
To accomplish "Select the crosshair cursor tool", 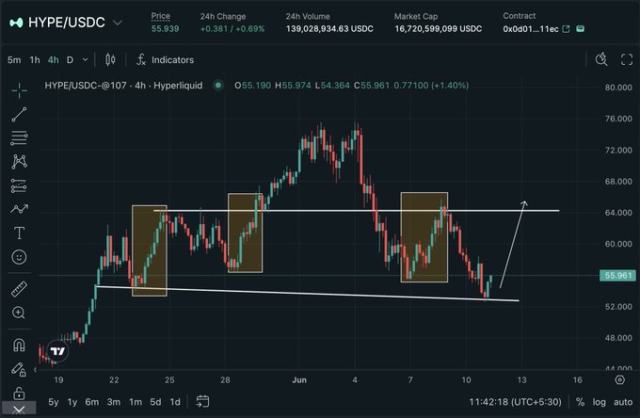I will pos(19,90).
